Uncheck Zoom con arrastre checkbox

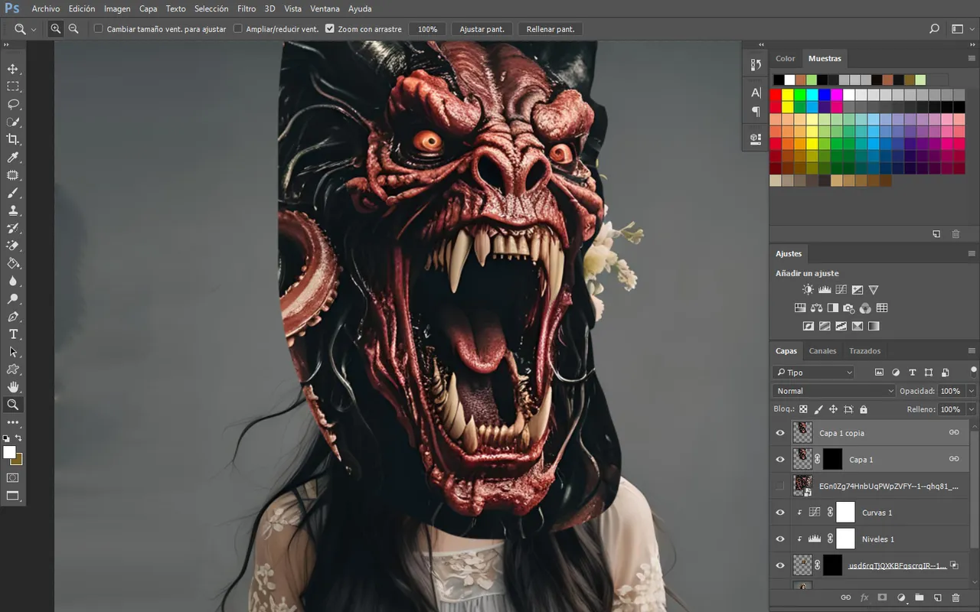pyautogui.click(x=329, y=29)
